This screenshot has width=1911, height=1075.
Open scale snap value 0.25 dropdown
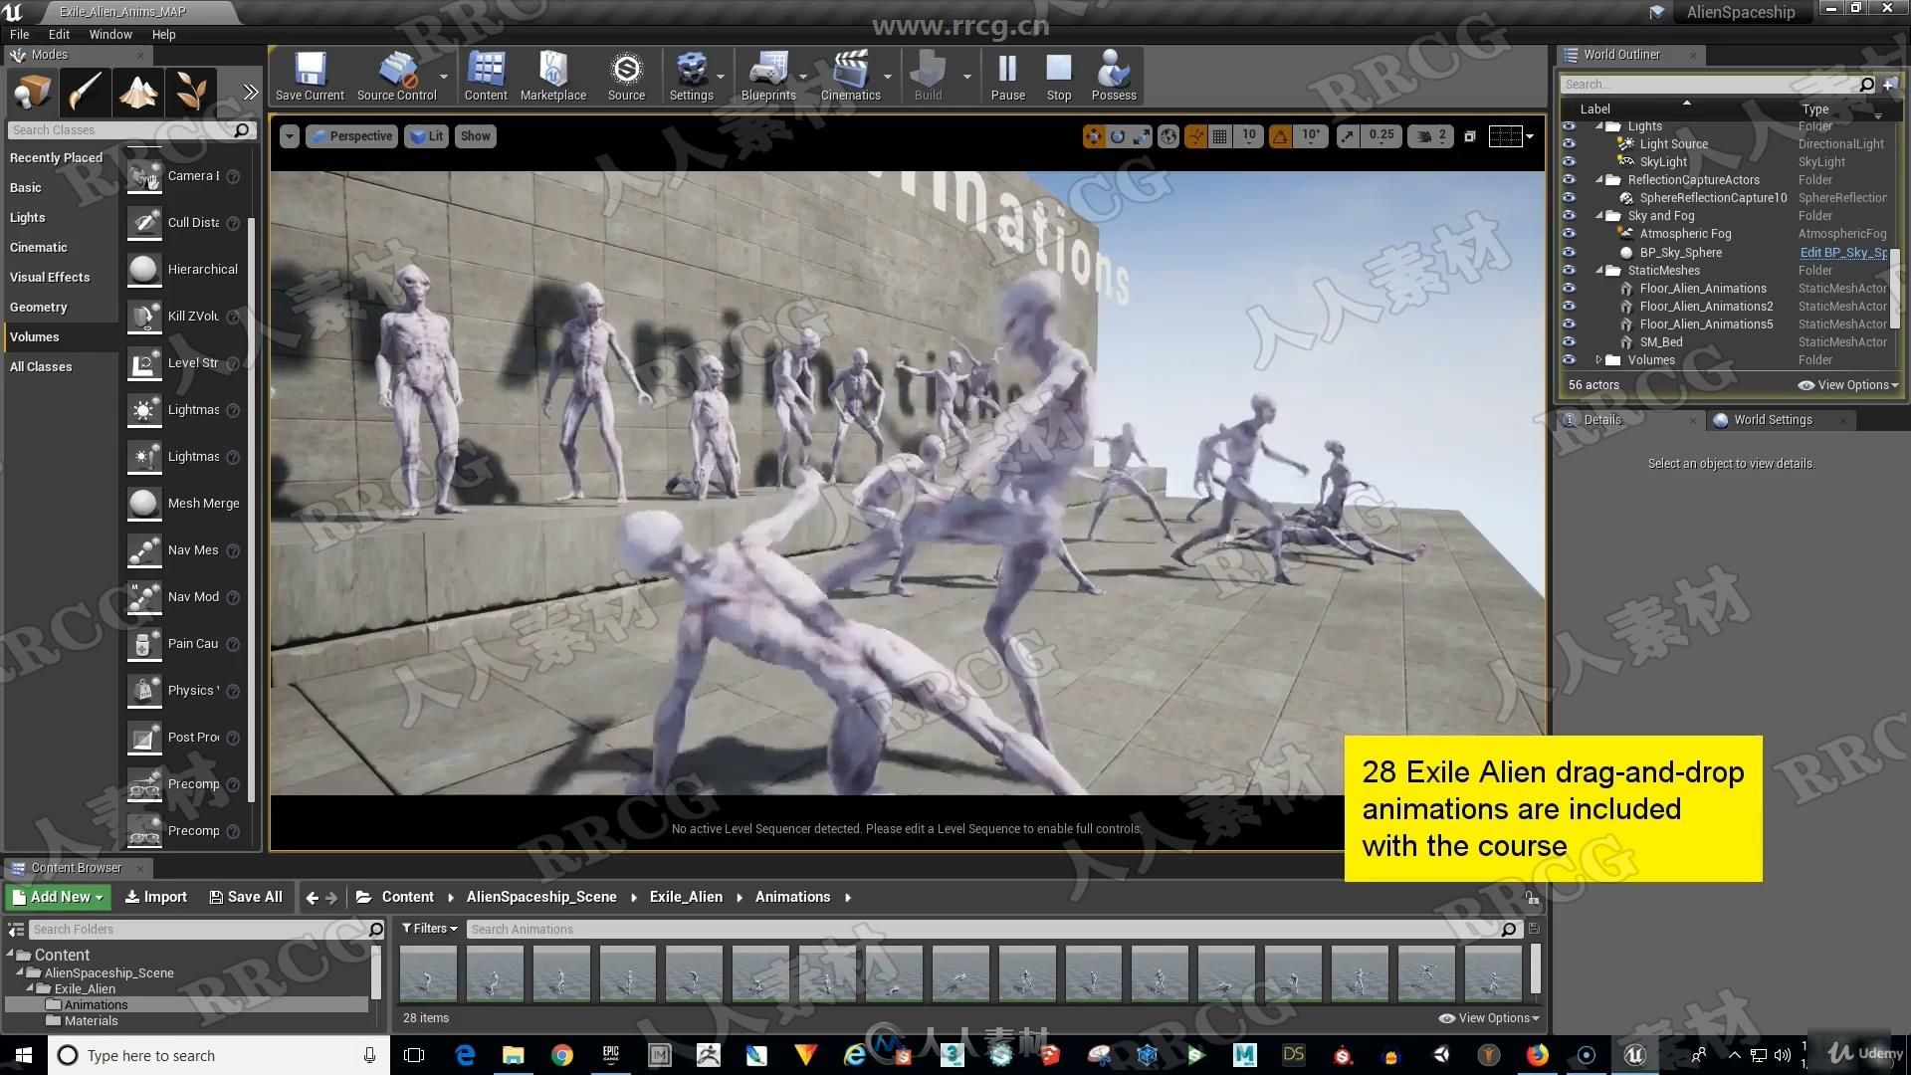[x=1381, y=136]
